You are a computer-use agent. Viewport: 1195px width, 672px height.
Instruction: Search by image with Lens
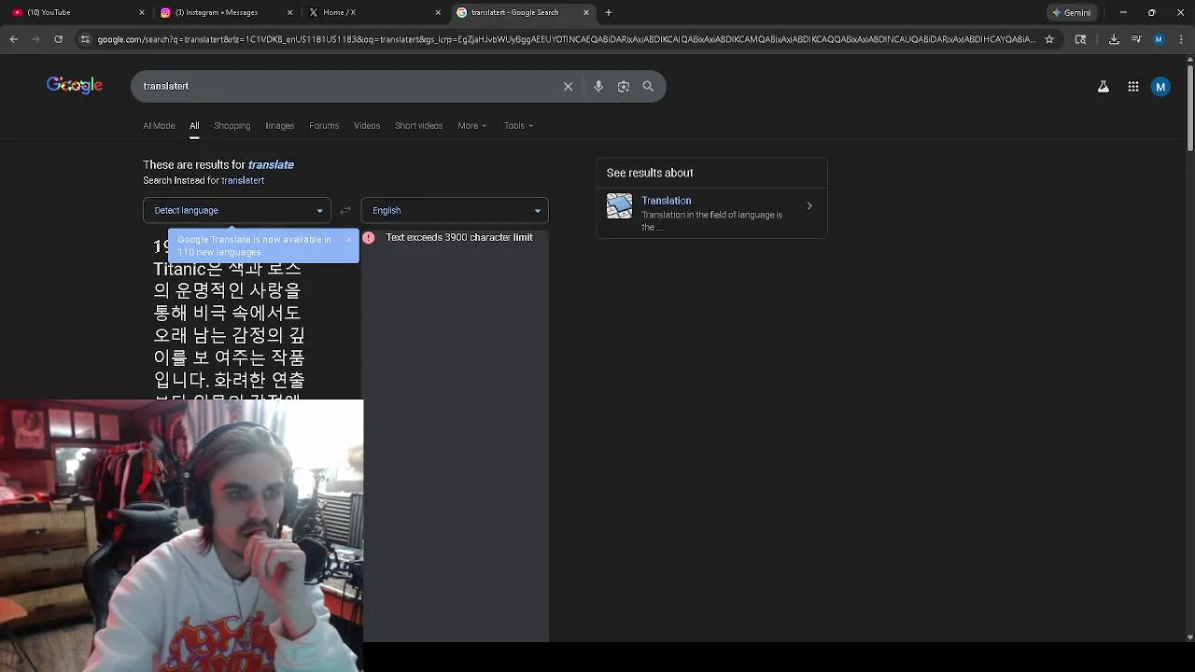624,86
